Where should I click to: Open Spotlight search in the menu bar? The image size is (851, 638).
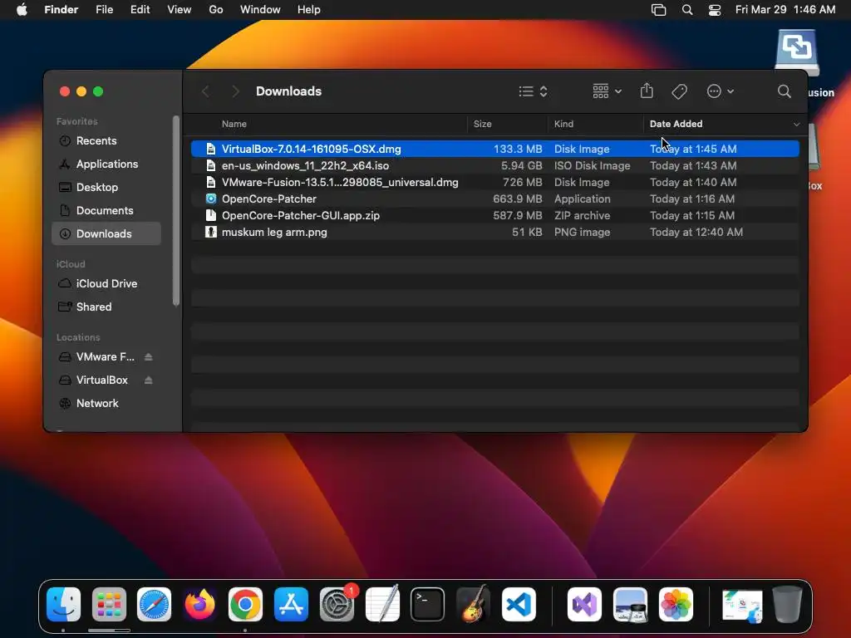pos(687,10)
